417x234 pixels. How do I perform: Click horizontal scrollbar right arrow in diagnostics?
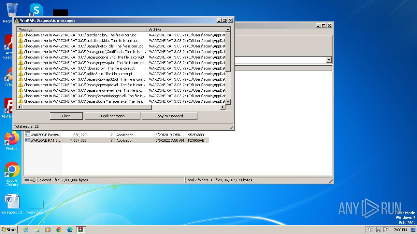[223, 107]
